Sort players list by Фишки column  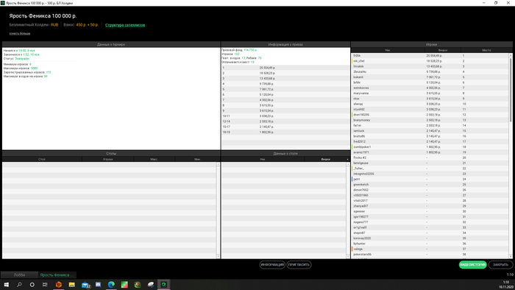443,50
